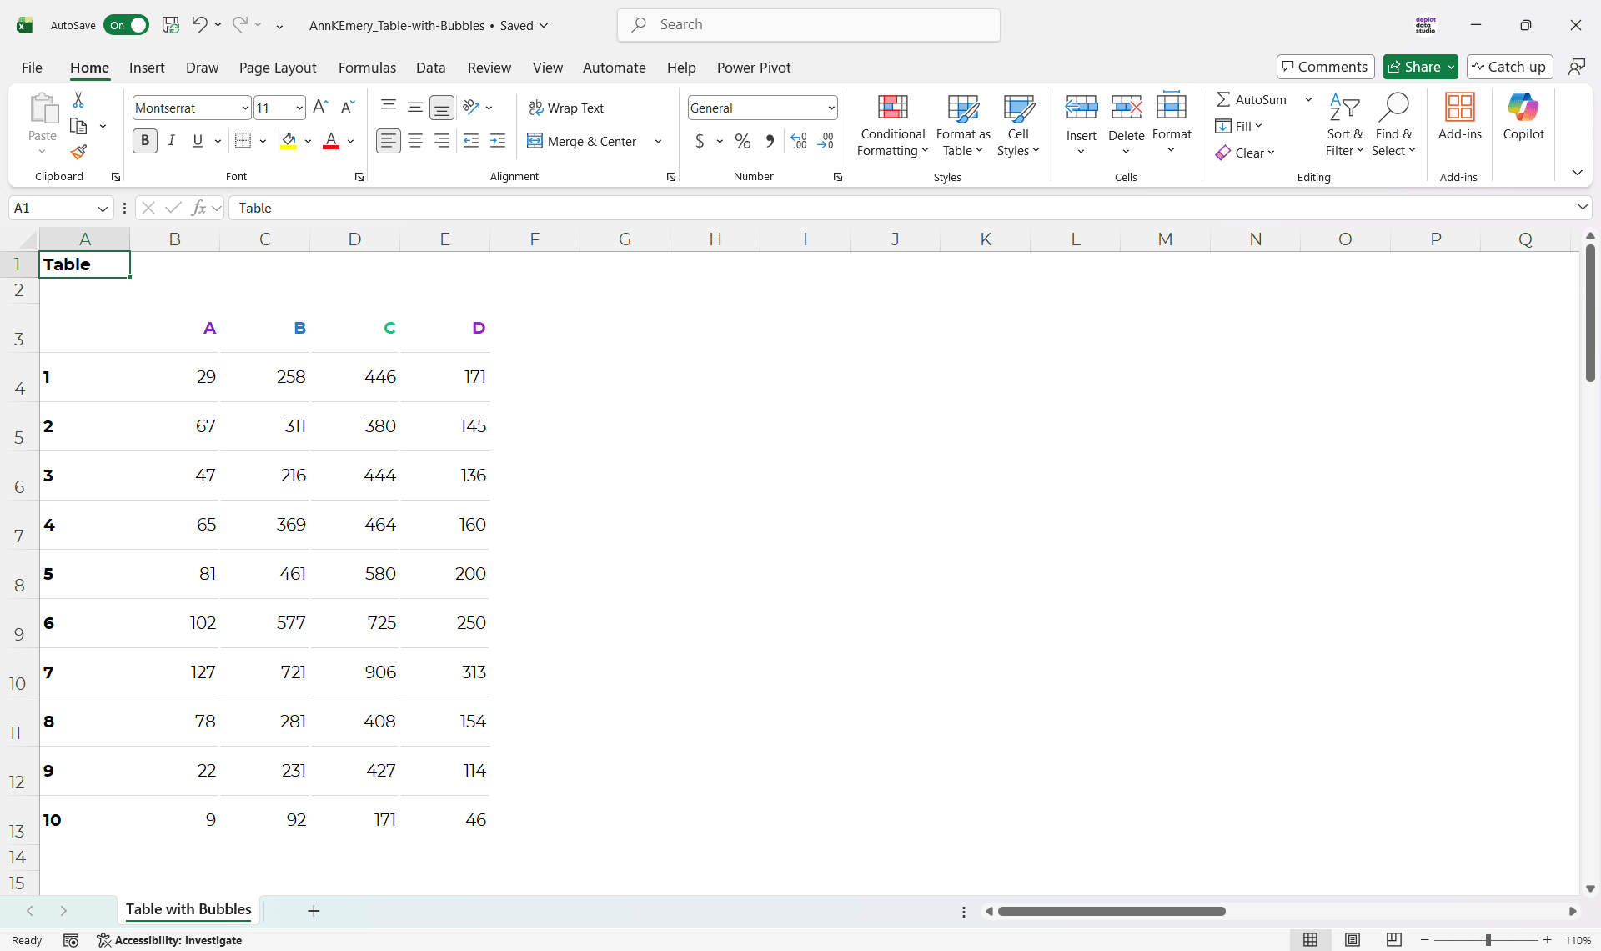Expand the formula bar chevron
The width and height of the screenshot is (1601, 951).
(1582, 208)
